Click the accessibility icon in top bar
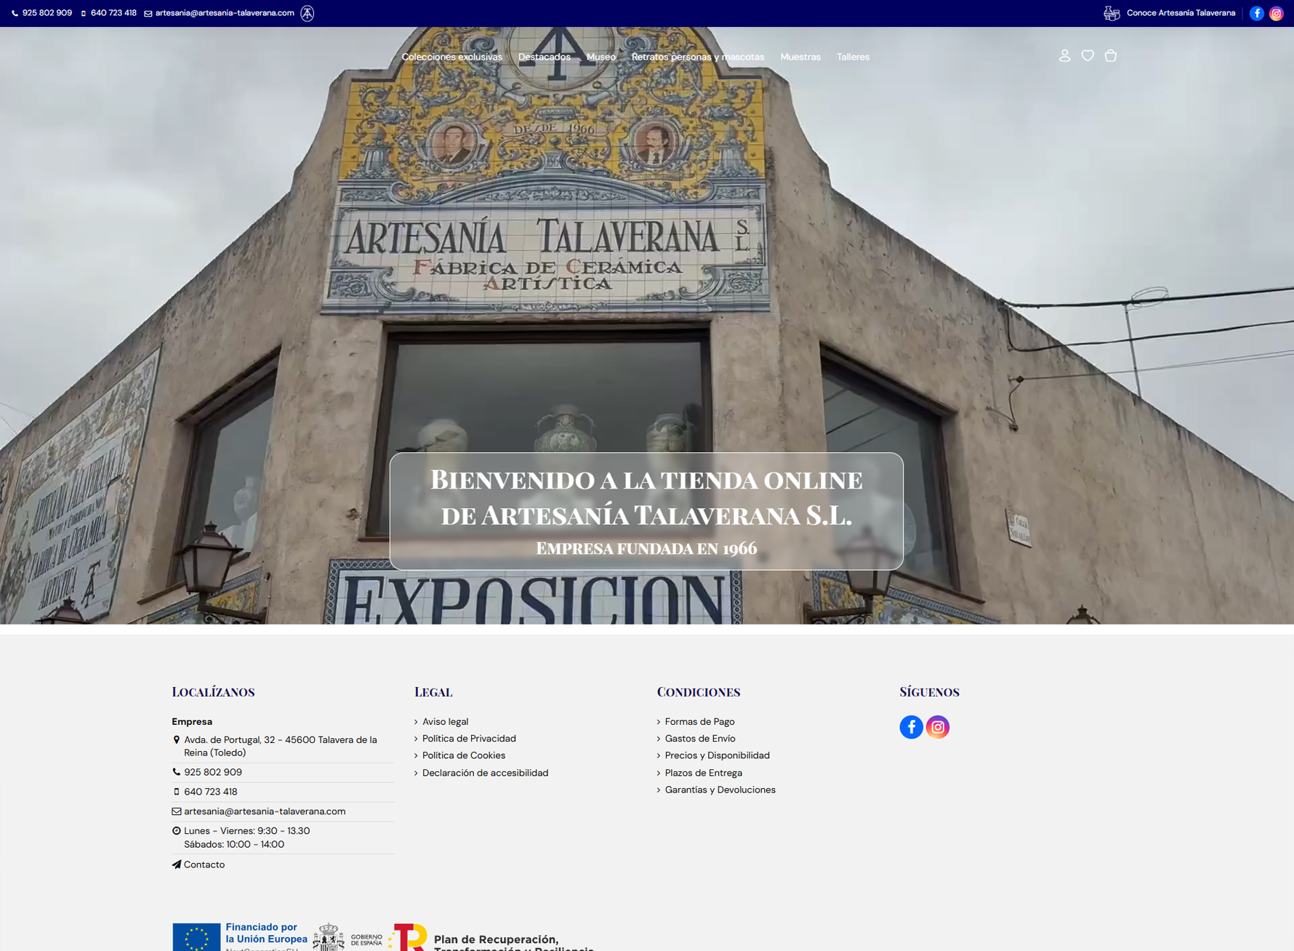This screenshot has height=951, width=1294. point(308,13)
